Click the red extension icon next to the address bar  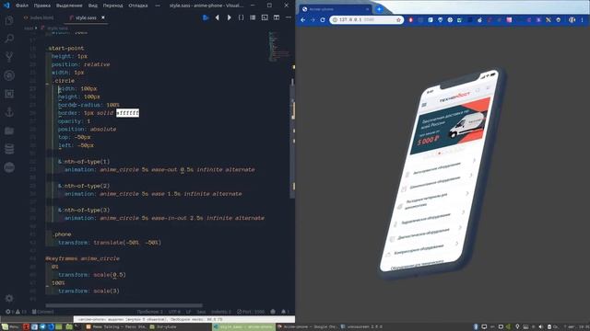point(410,20)
